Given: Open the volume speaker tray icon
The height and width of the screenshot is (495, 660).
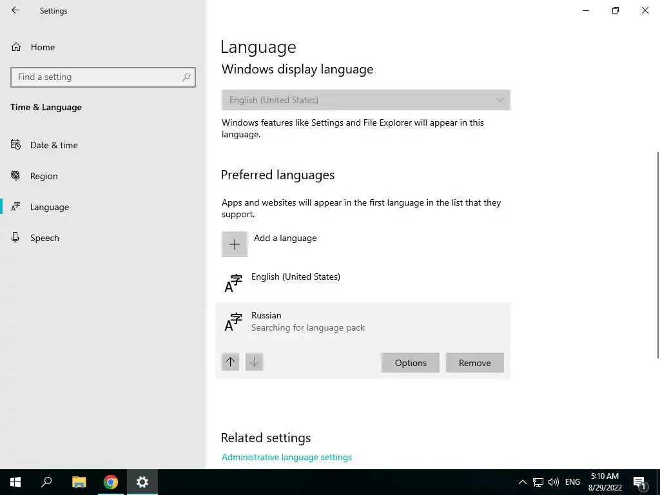Looking at the screenshot, I should point(554,482).
